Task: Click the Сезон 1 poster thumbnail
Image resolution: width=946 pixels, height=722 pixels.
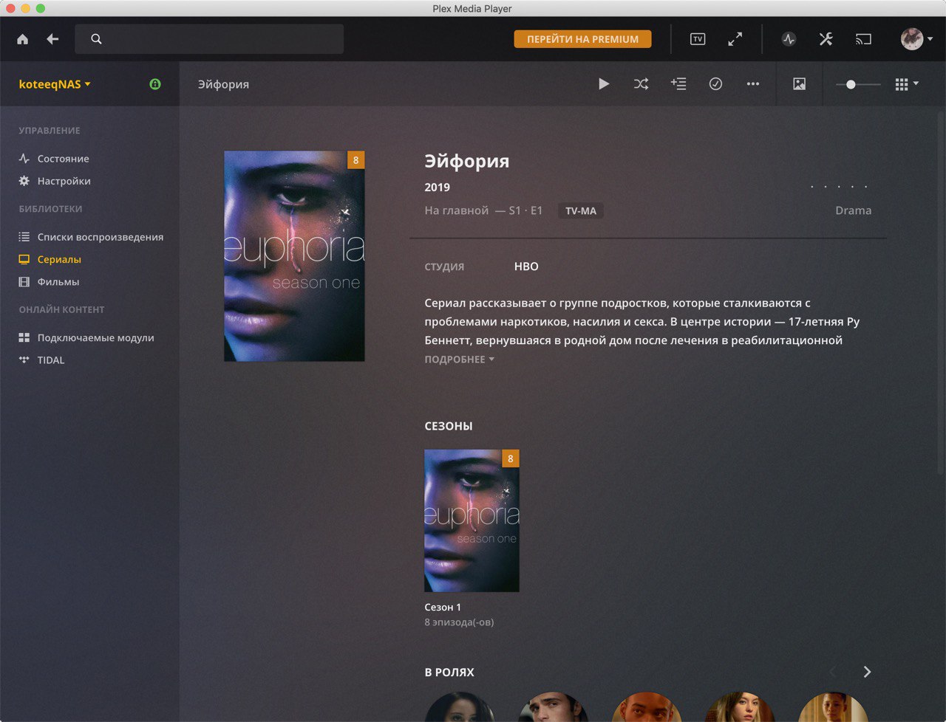Action: 472,520
